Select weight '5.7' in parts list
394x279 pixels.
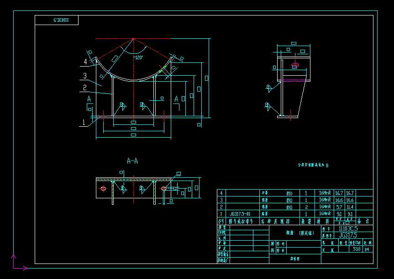[x=339, y=207]
